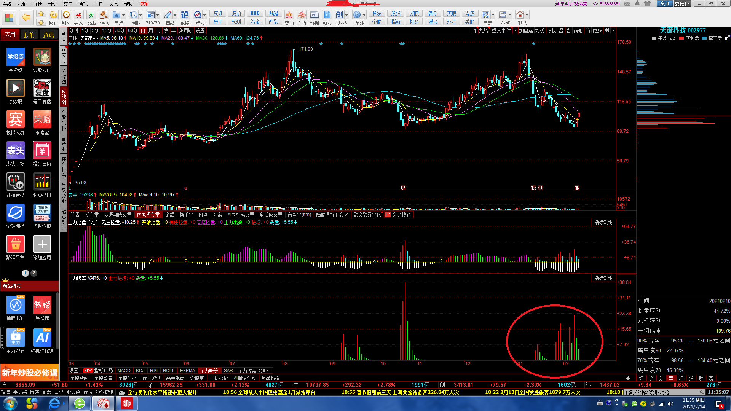Open the 龙虎 dragon-tiger list icon
Screen dimensions: 731x411
pyautogui.click(x=302, y=15)
